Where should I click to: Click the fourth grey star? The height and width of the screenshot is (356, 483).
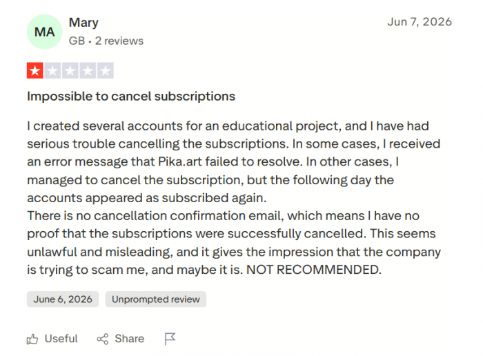click(88, 70)
